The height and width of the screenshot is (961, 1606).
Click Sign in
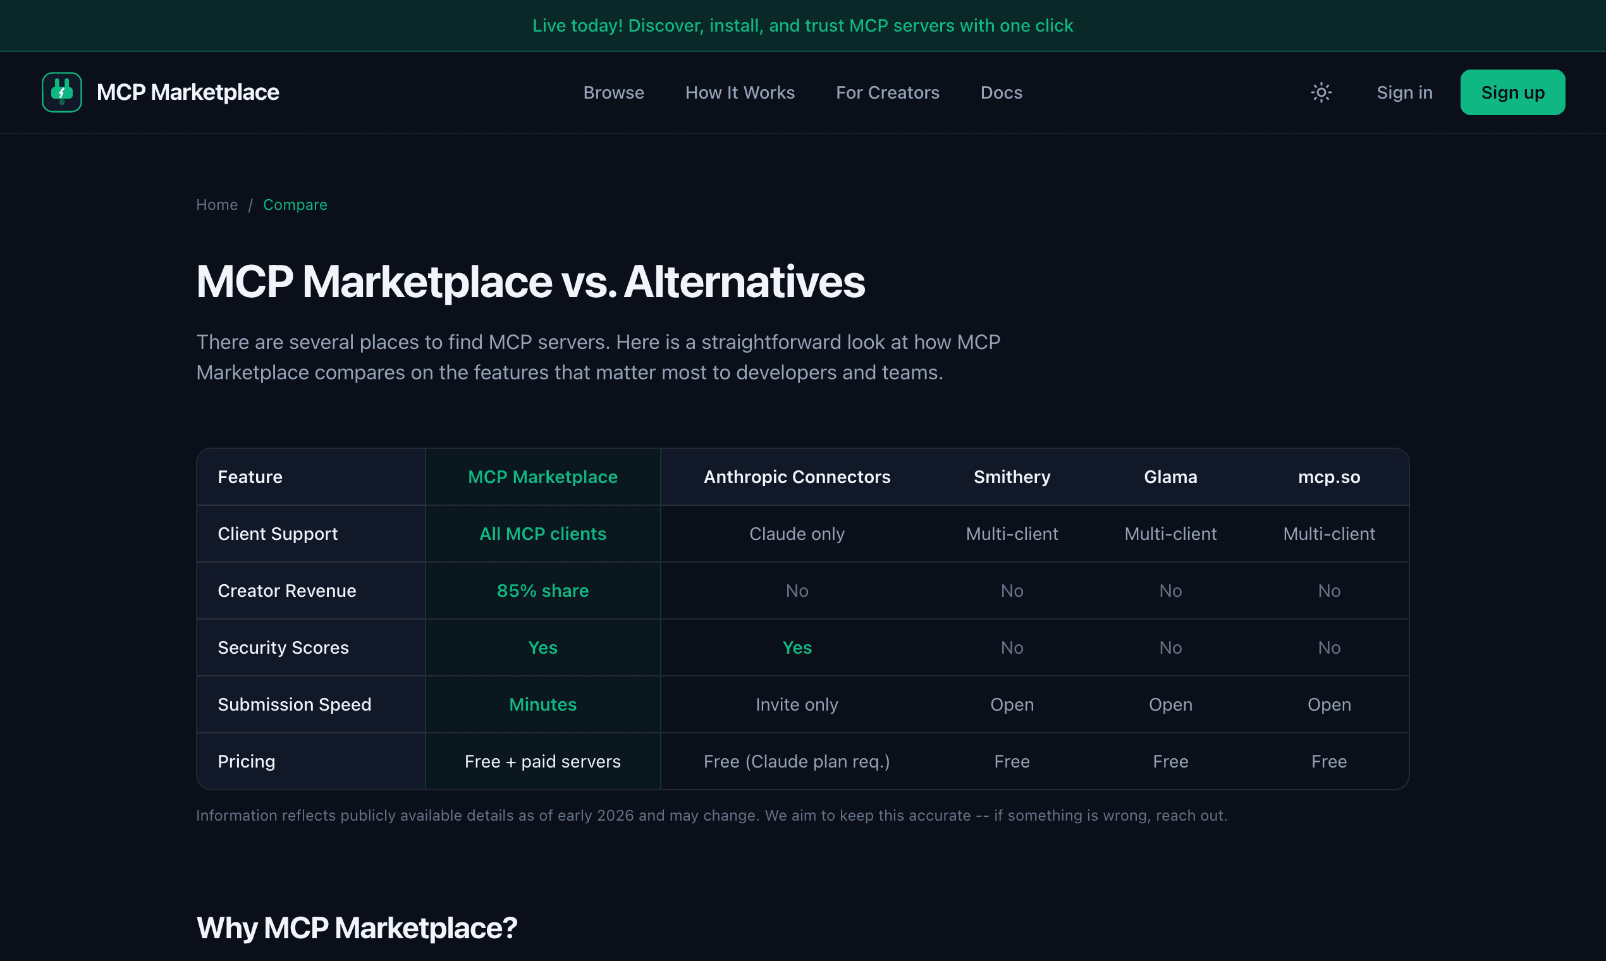coord(1404,92)
